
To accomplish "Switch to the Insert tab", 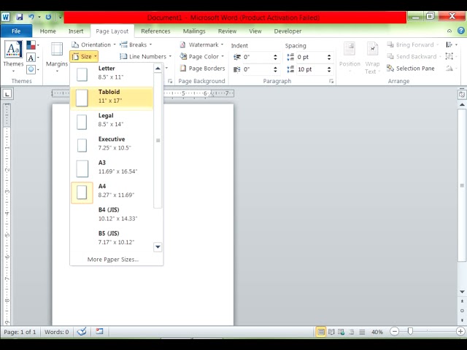I will pyautogui.click(x=76, y=31).
